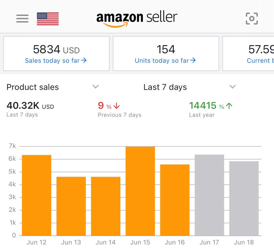
Task: Tap the Jun 14 bar in chart
Action: pos(106,206)
